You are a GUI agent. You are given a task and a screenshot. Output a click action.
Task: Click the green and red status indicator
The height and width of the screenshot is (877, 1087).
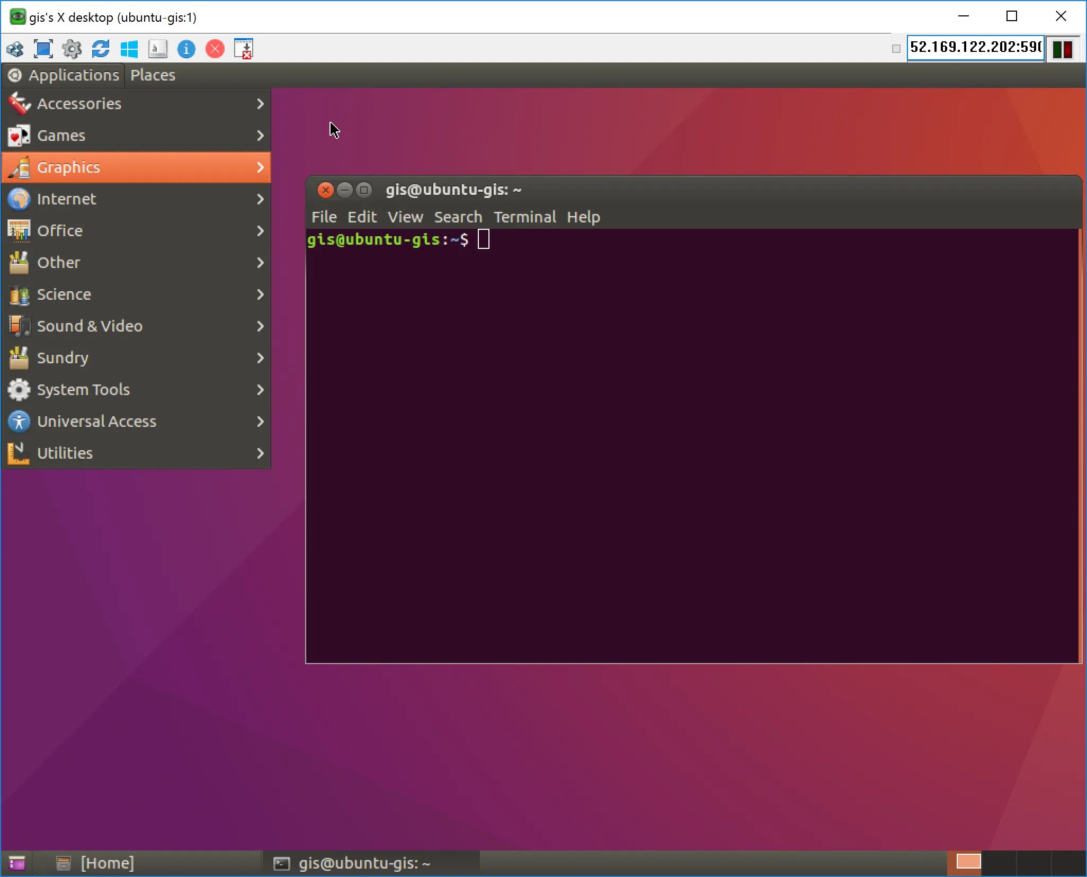1062,49
